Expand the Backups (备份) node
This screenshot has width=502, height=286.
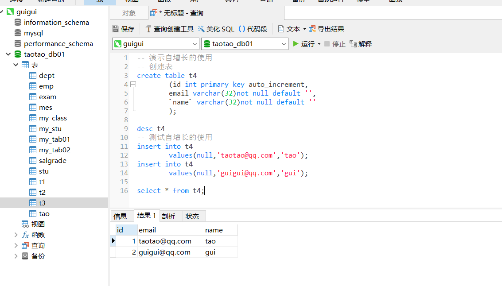16,256
